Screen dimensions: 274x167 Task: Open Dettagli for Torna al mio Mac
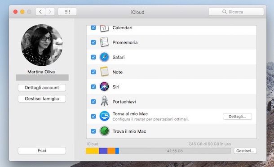click(237, 117)
